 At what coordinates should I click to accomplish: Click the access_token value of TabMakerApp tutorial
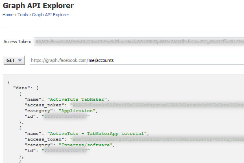(x=157, y=139)
